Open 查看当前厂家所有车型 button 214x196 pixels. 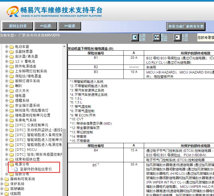pyautogui.click(x=186, y=26)
